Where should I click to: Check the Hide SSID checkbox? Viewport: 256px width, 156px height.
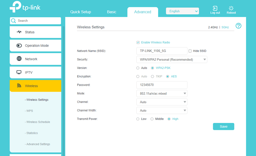[x=190, y=51]
